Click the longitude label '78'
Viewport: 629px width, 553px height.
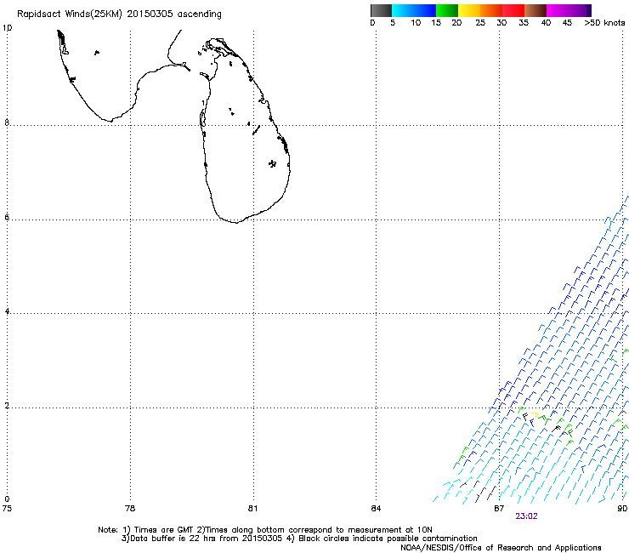pos(130,509)
